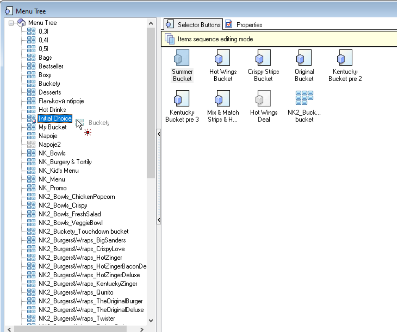Screen dimensions: 397x332
Task: Click the upper splitter collapse arrow
Action: tap(159, 134)
